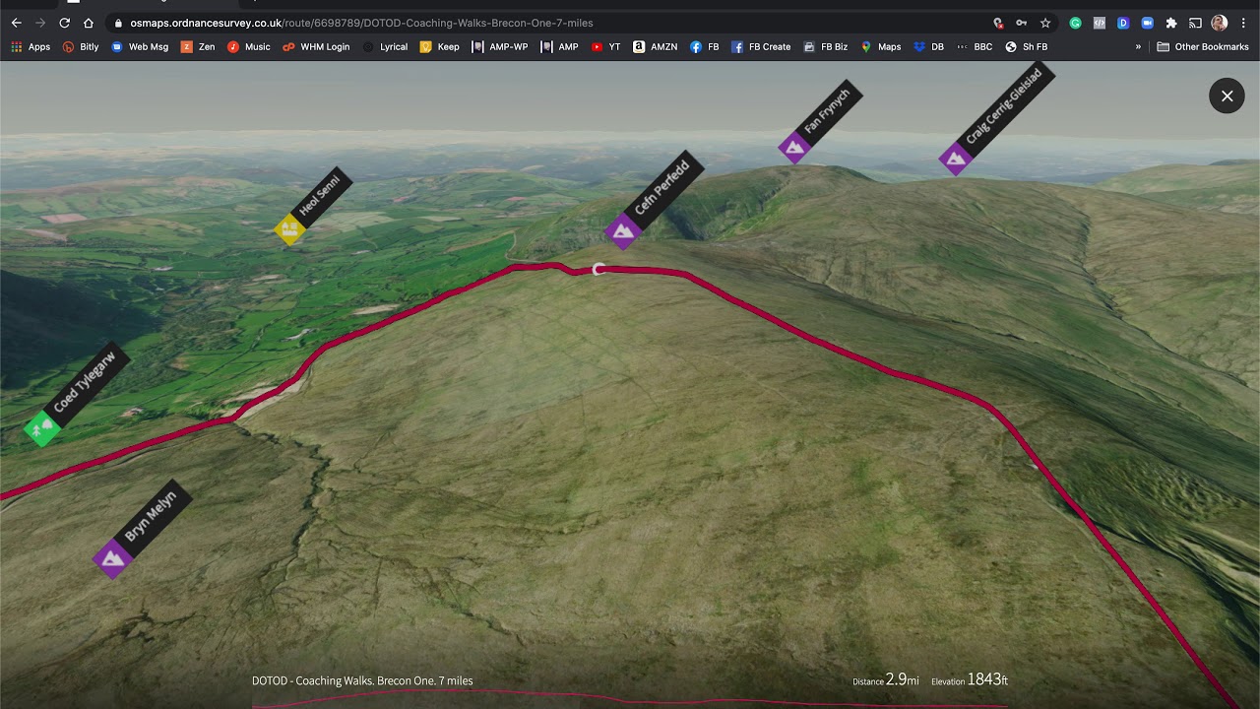
Task: Open the AMZN bookmark
Action: 655,46
